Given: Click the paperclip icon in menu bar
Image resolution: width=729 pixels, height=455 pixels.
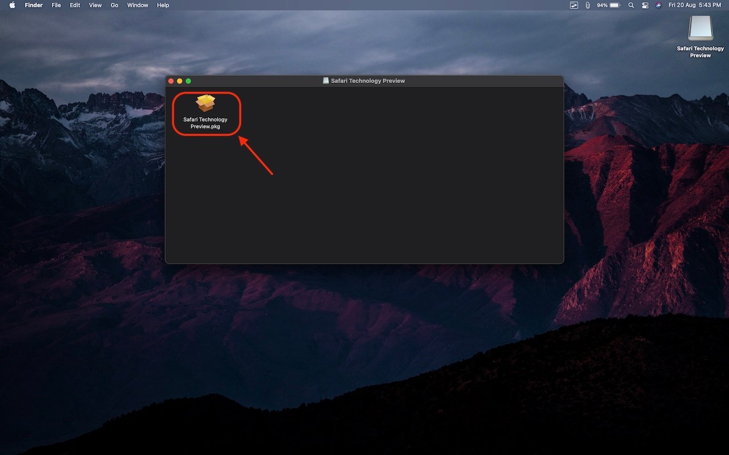Looking at the screenshot, I should (588, 5).
